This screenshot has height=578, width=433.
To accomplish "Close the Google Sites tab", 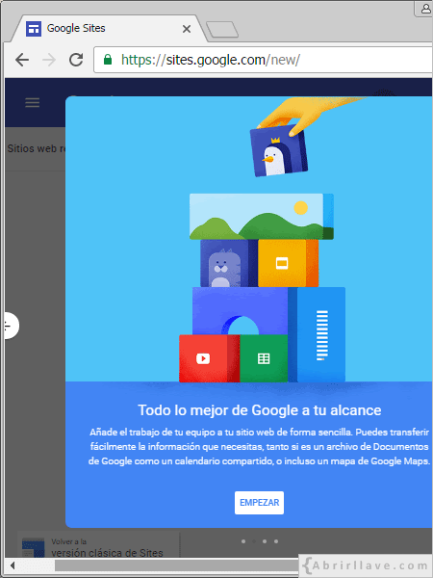I will [x=187, y=29].
